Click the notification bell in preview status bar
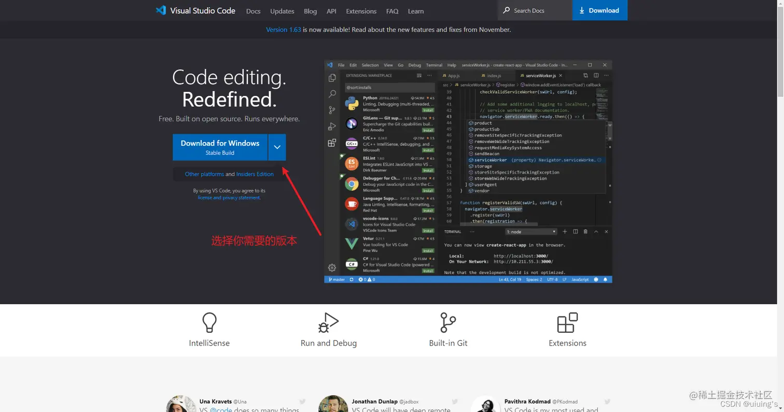Viewport: 784px width, 412px height. [605, 279]
